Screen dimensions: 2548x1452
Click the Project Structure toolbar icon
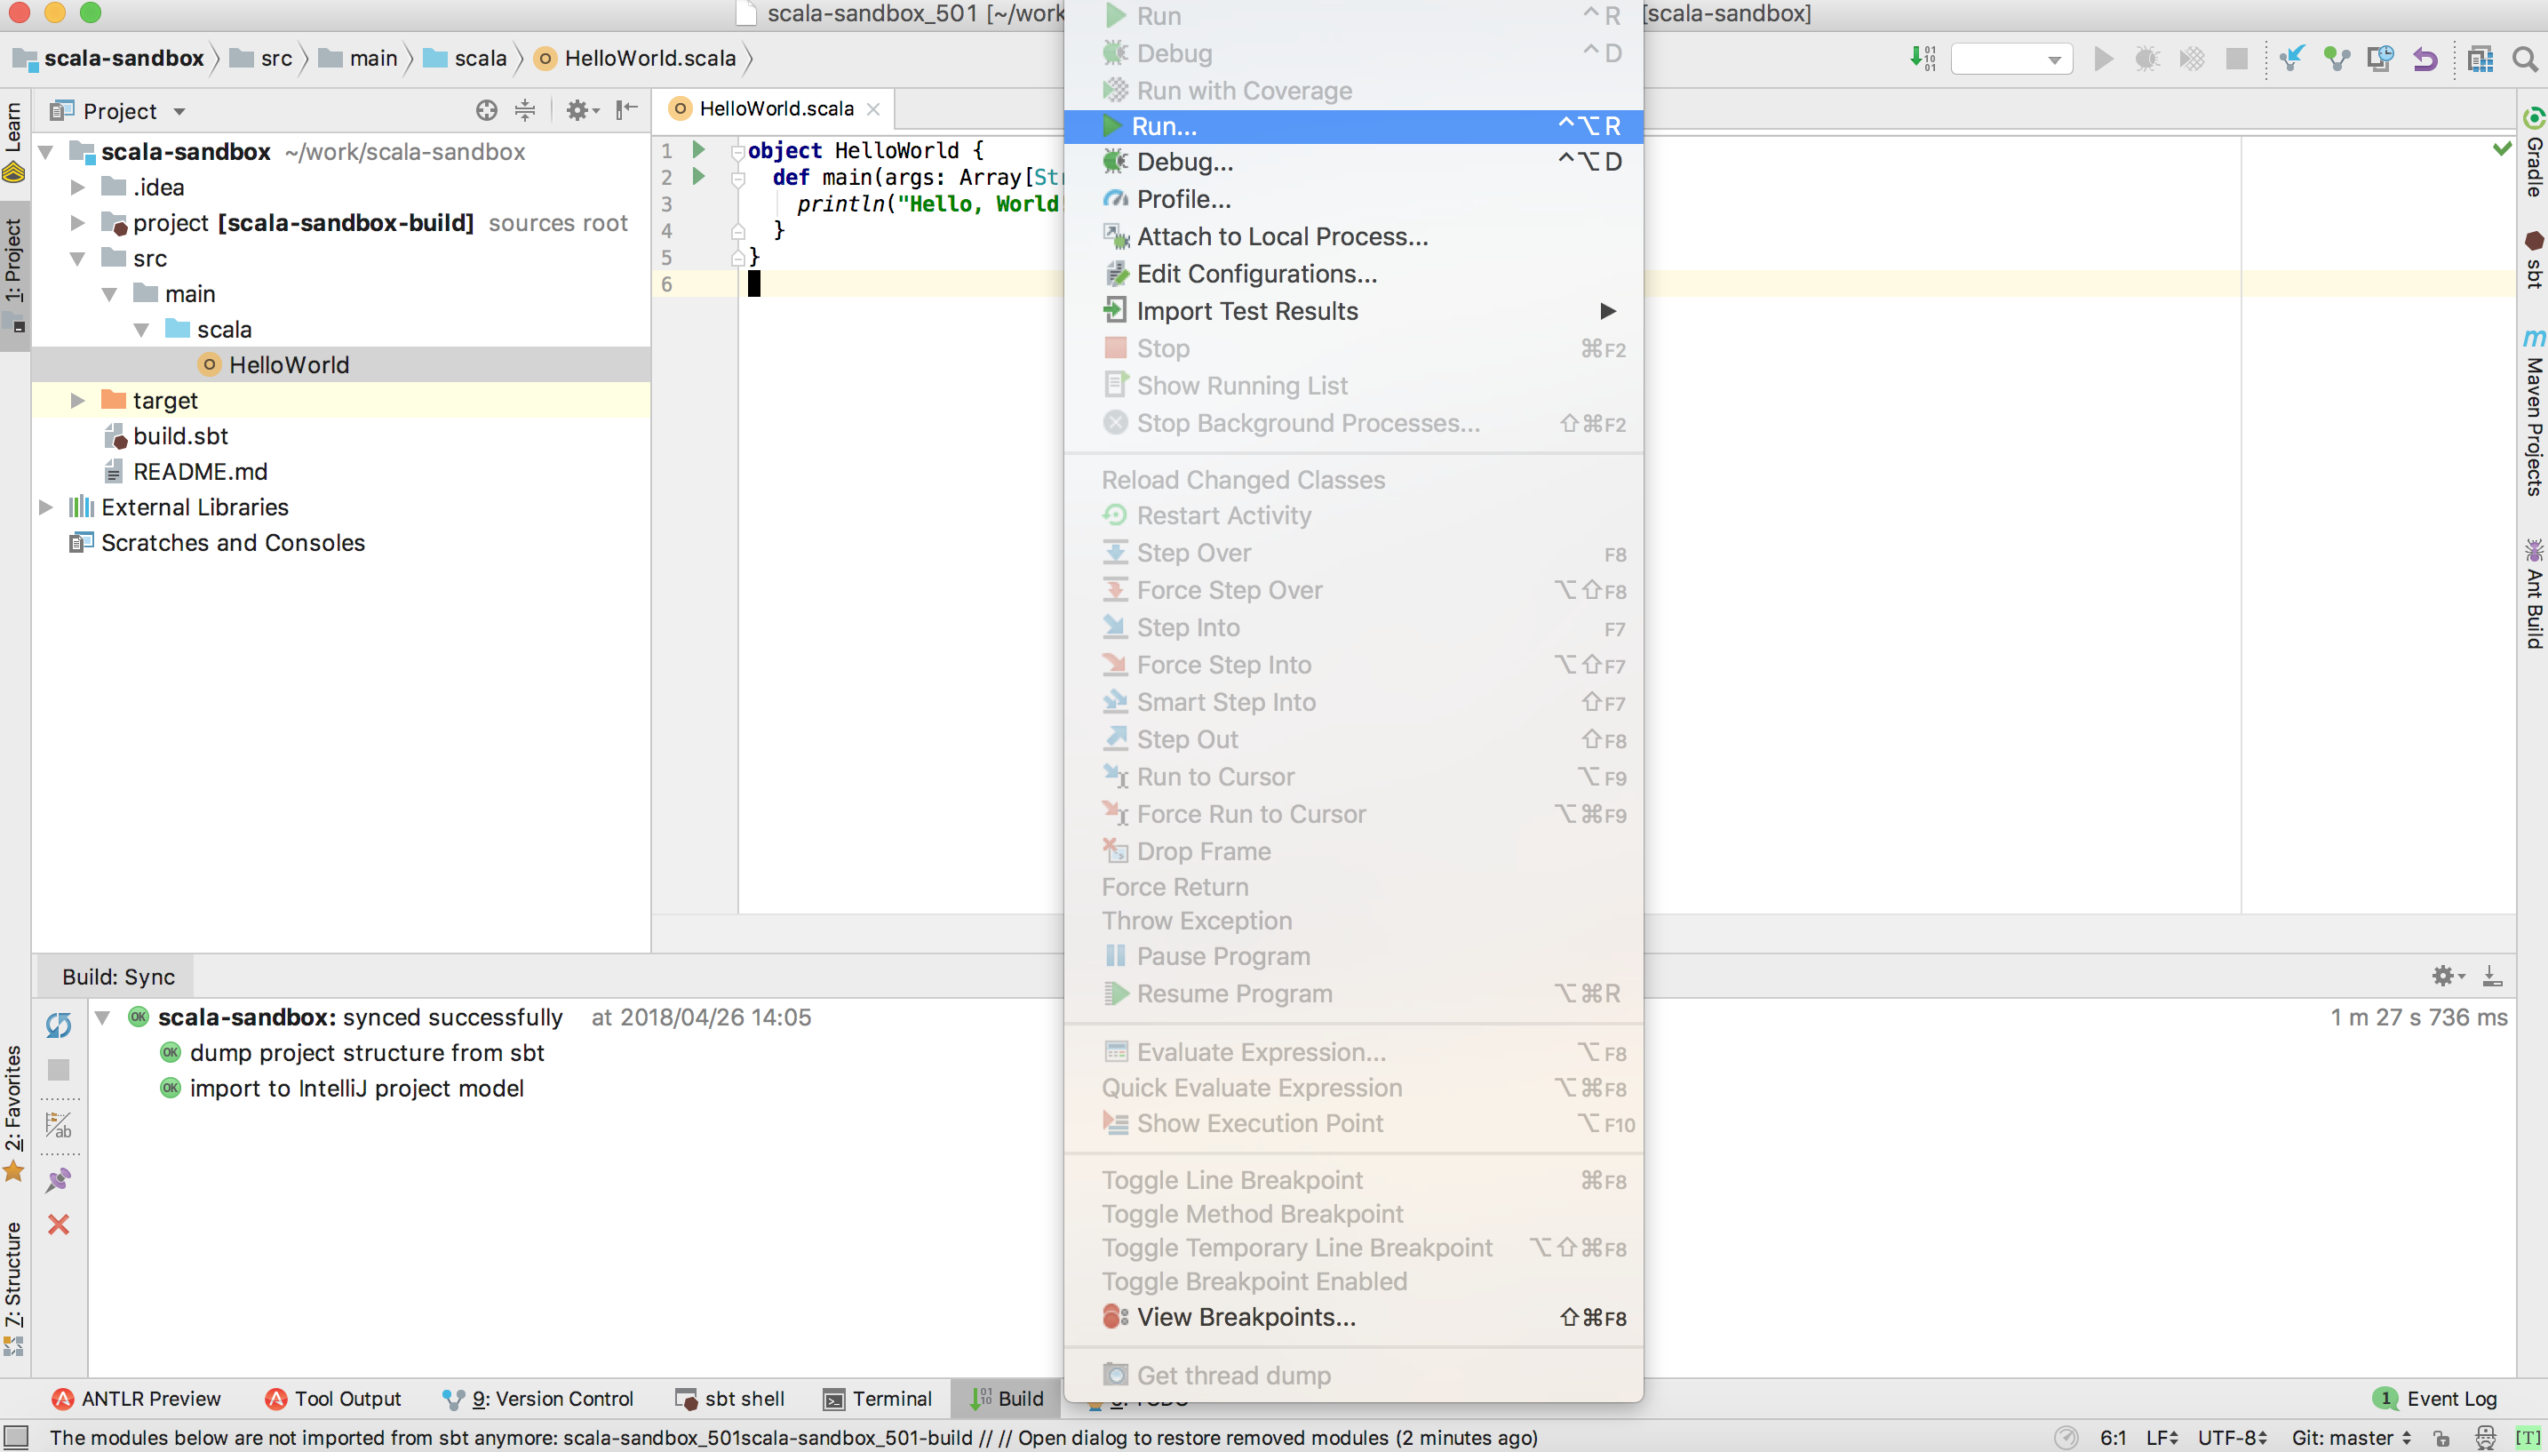click(x=2480, y=60)
